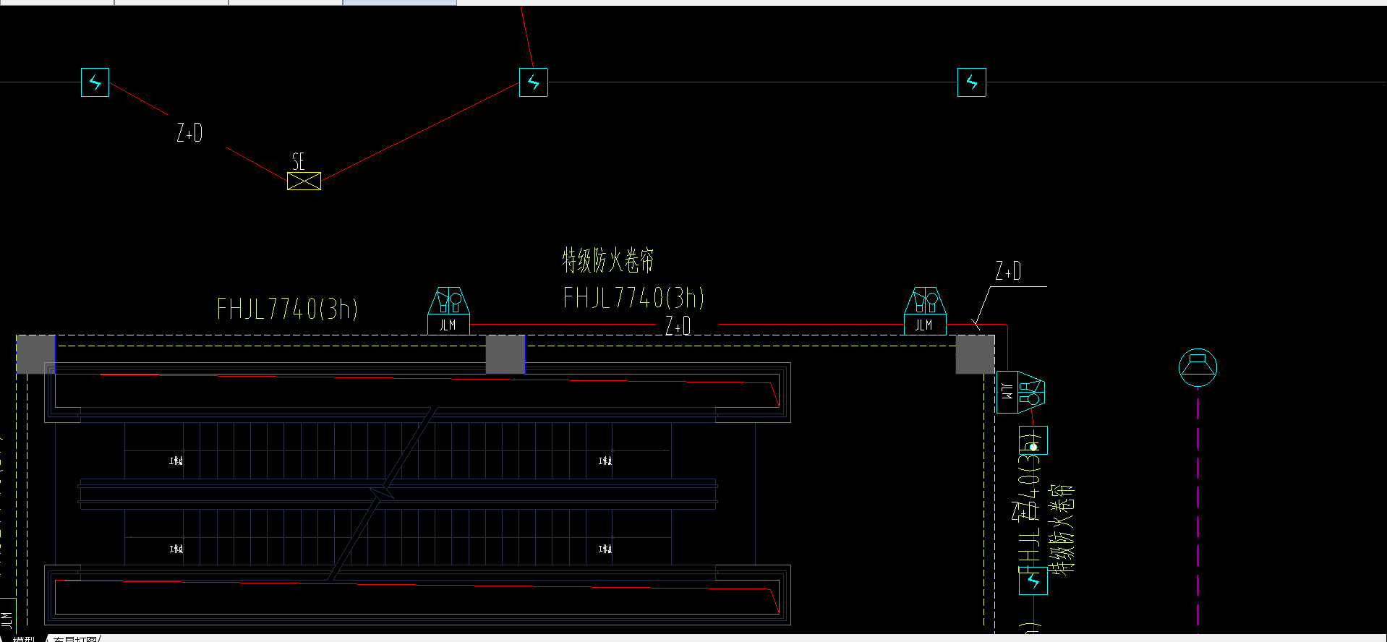Click the yellow-green "FHJL7740(3h)" label left of the JLM symbols
This screenshot has width=1387, height=642.
(x=287, y=309)
